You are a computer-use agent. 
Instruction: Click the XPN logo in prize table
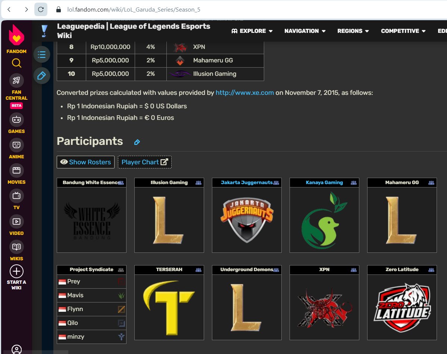[x=180, y=47]
